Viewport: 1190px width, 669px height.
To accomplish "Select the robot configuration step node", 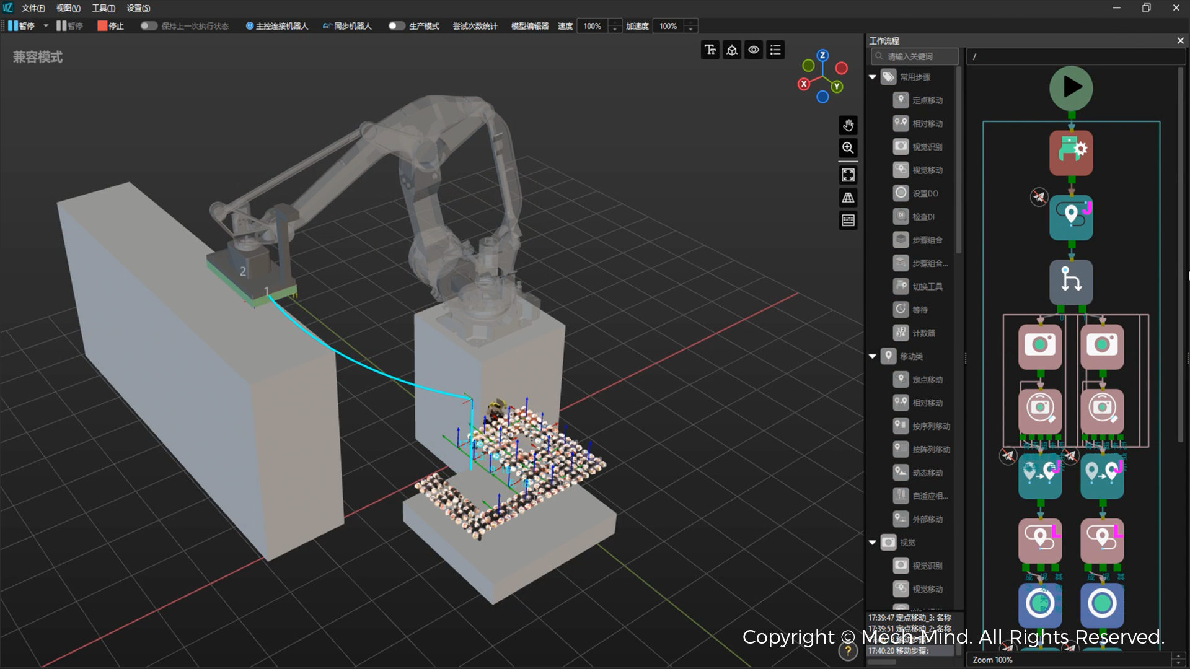I will point(1071,153).
